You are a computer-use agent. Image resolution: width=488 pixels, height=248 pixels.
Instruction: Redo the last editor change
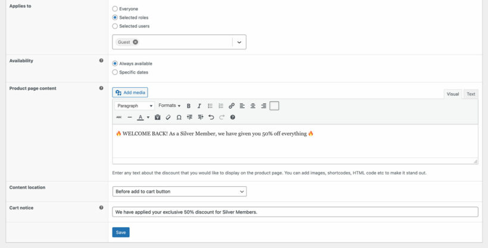222,117
